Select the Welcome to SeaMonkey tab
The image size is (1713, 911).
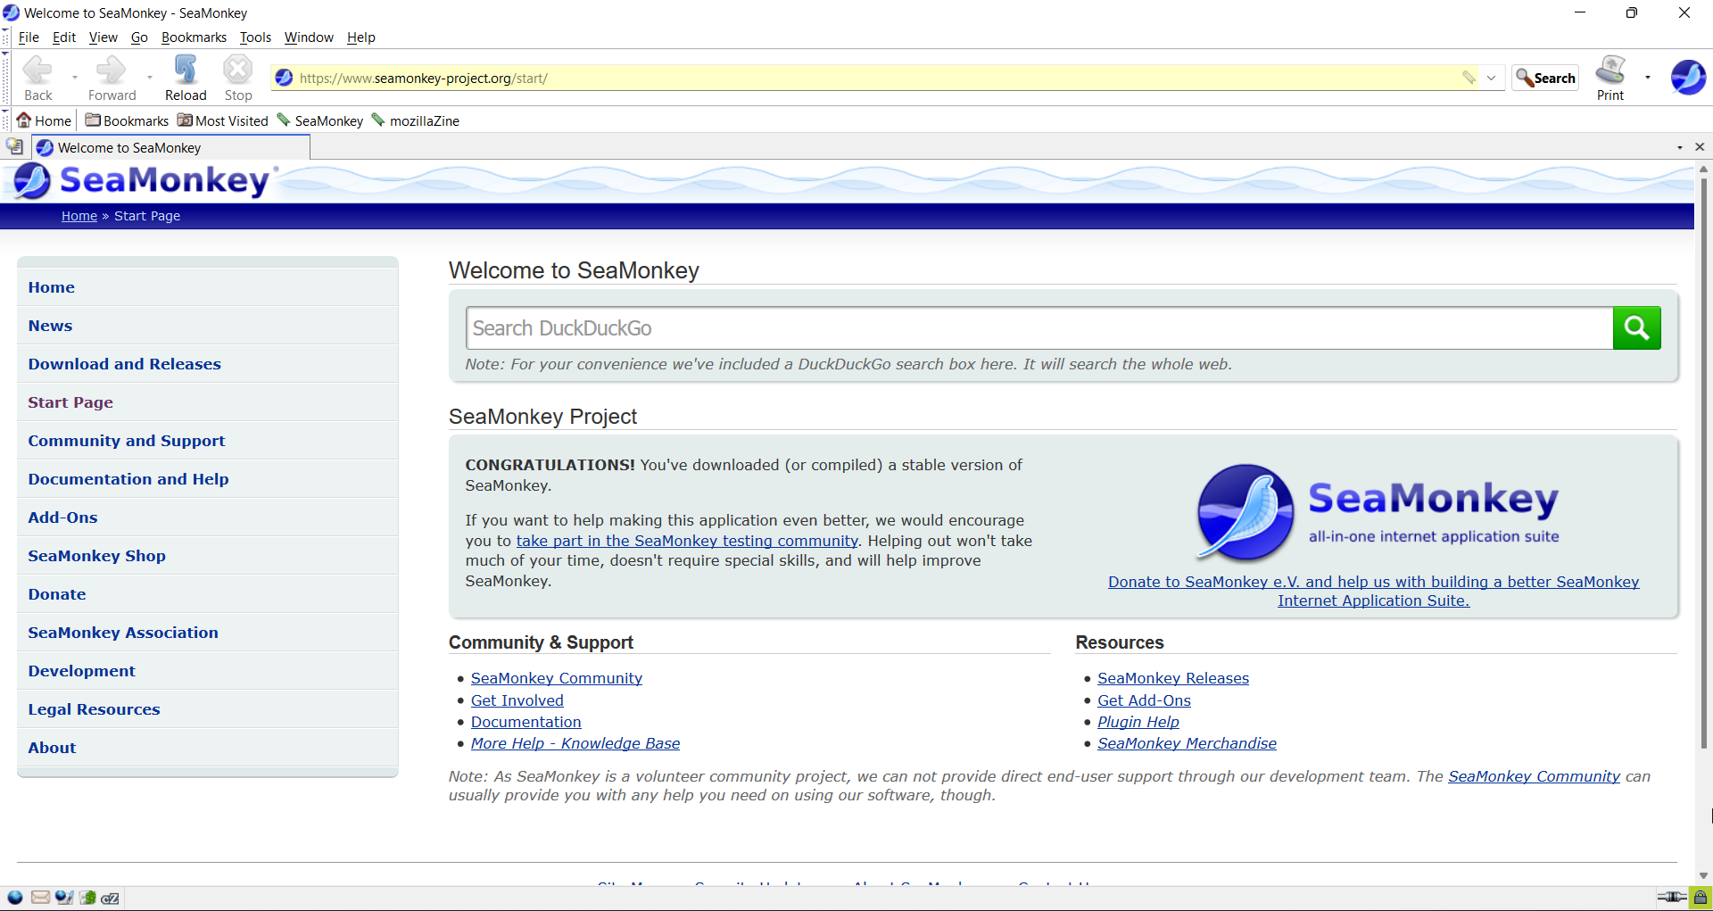point(171,147)
